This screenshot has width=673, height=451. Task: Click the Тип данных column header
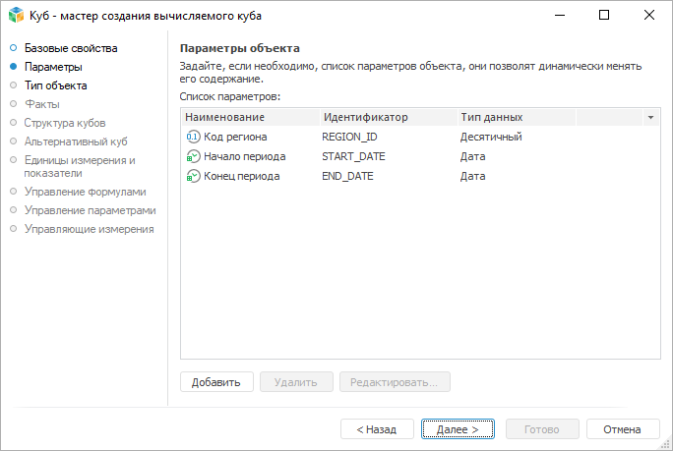[491, 117]
